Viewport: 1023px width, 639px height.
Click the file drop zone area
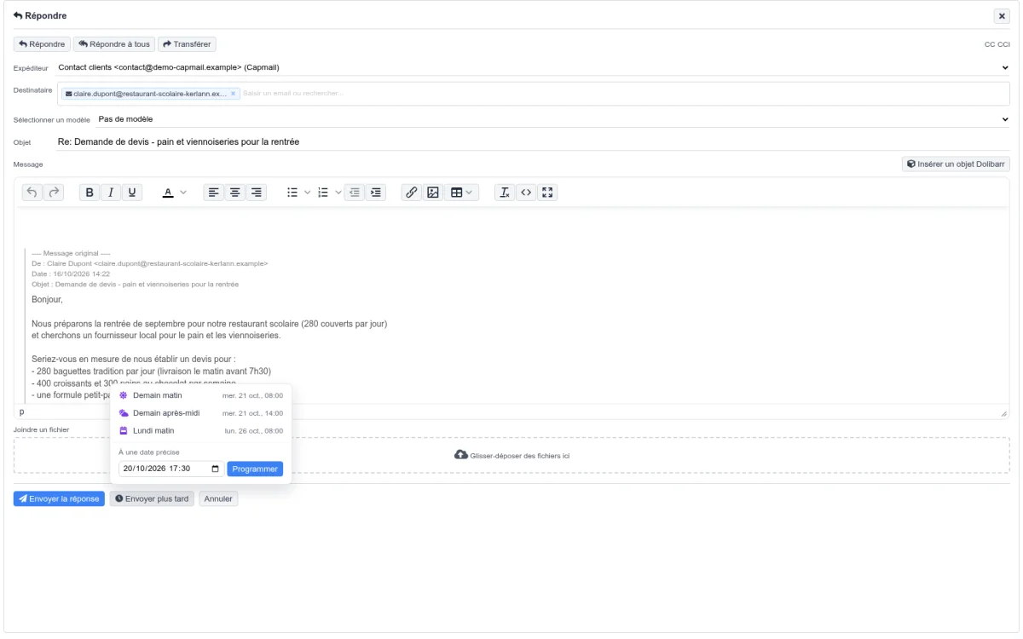click(511, 455)
